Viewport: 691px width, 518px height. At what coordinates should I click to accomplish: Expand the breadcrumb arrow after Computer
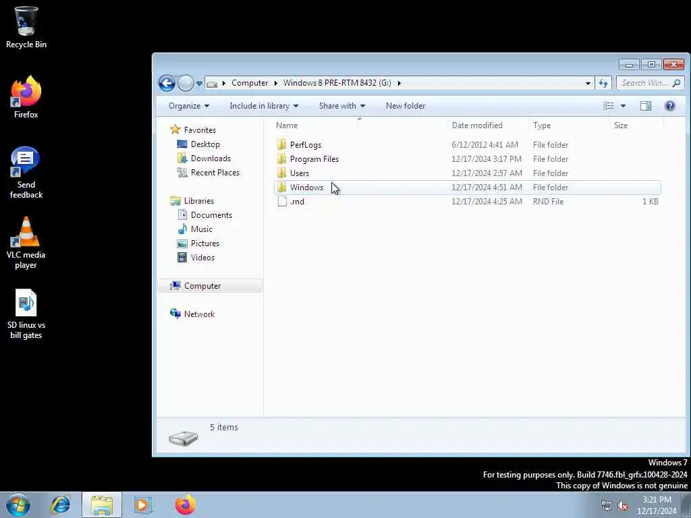[x=275, y=83]
